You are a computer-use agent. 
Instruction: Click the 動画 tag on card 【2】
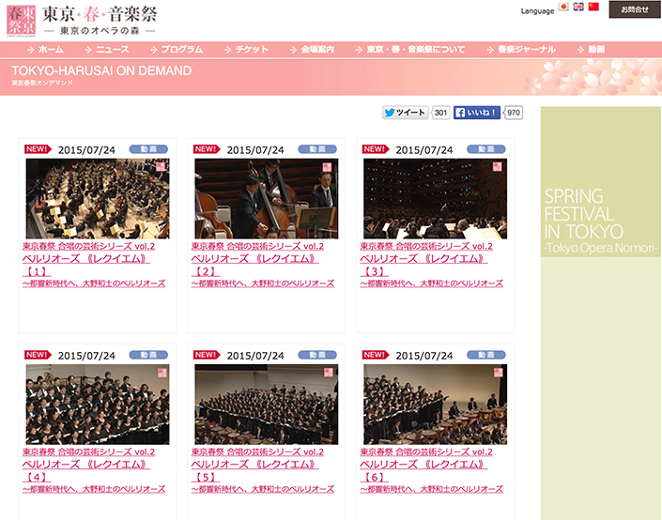pos(317,149)
